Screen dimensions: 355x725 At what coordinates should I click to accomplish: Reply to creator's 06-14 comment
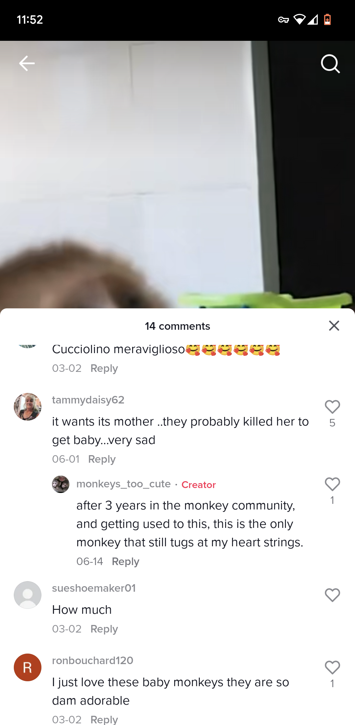tap(126, 561)
